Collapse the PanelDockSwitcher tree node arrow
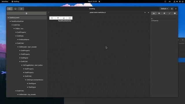Screen dimensions: 185x104 tap(10, 21)
